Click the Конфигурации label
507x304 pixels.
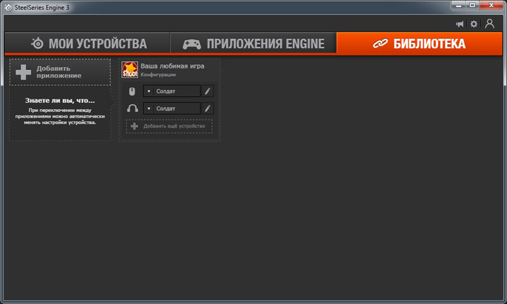158,75
